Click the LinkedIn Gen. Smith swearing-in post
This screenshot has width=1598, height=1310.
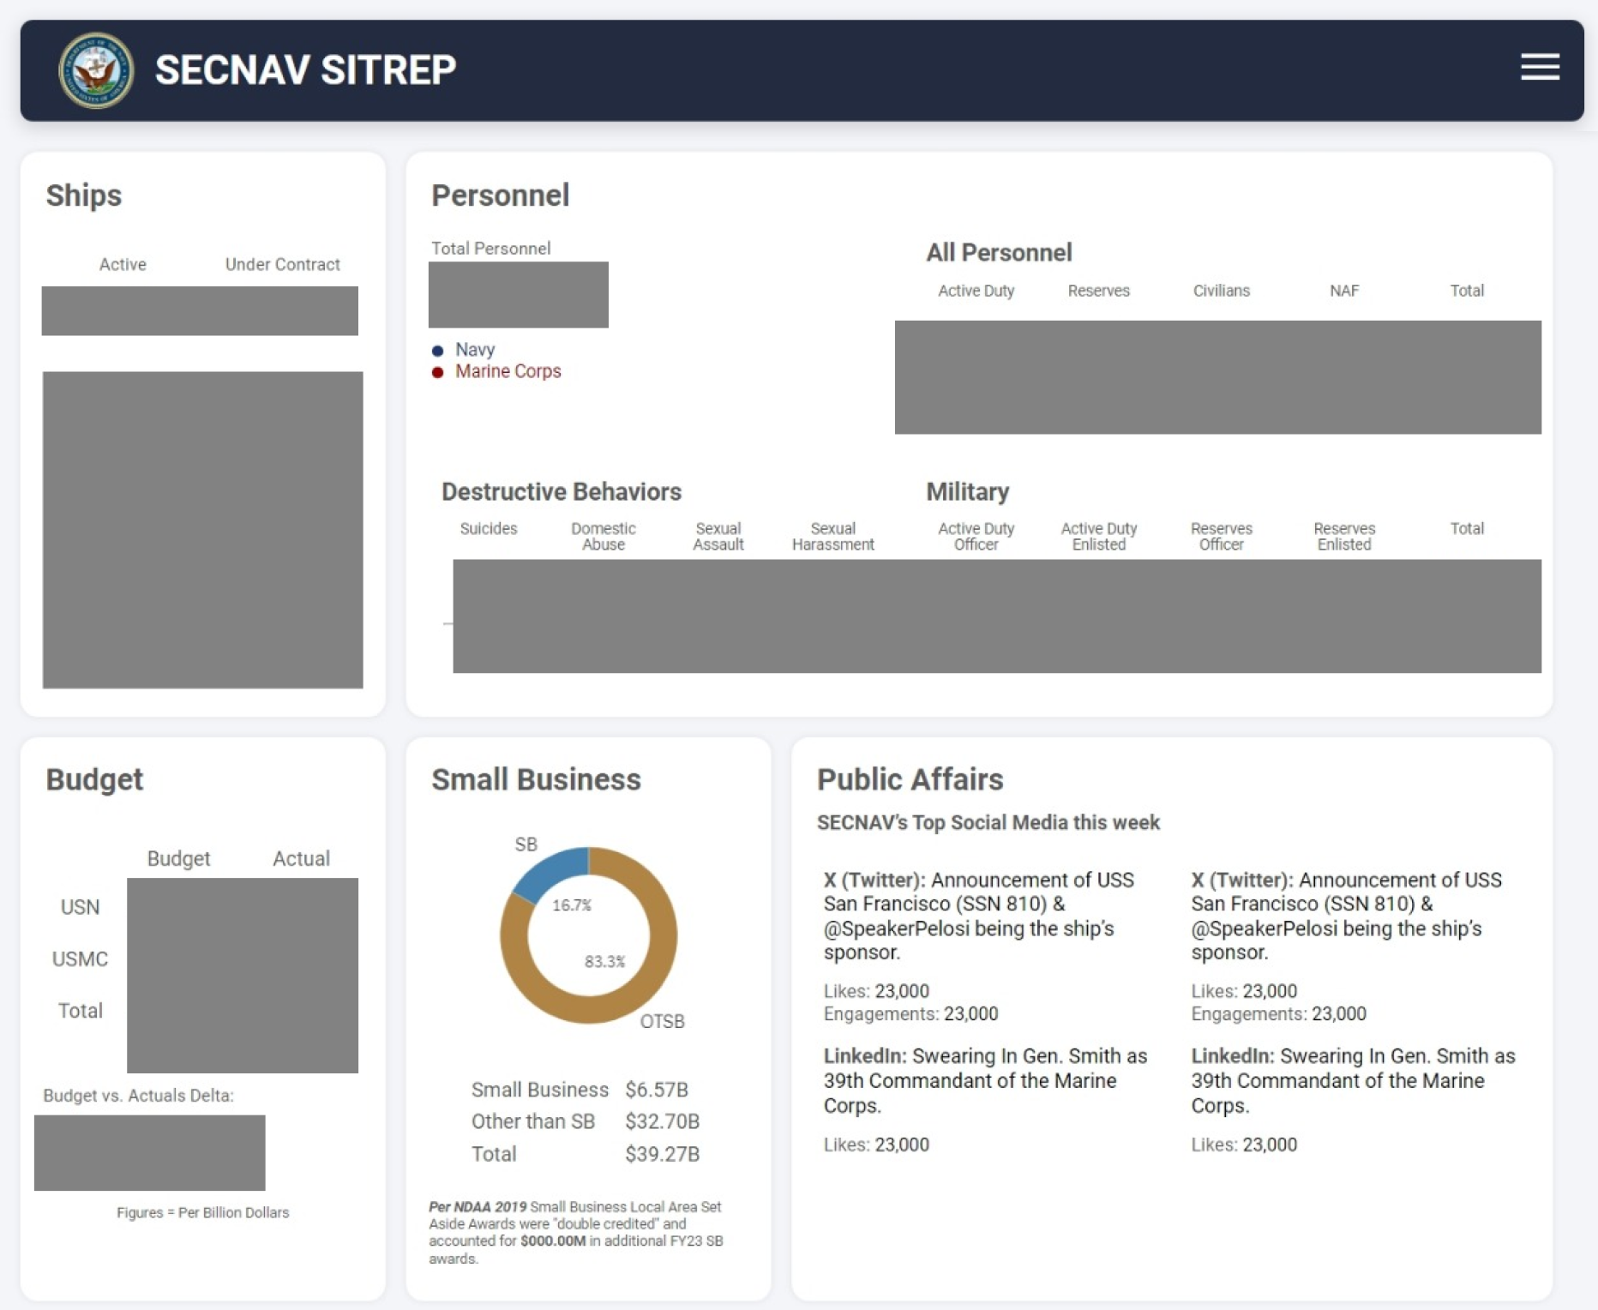(986, 1081)
